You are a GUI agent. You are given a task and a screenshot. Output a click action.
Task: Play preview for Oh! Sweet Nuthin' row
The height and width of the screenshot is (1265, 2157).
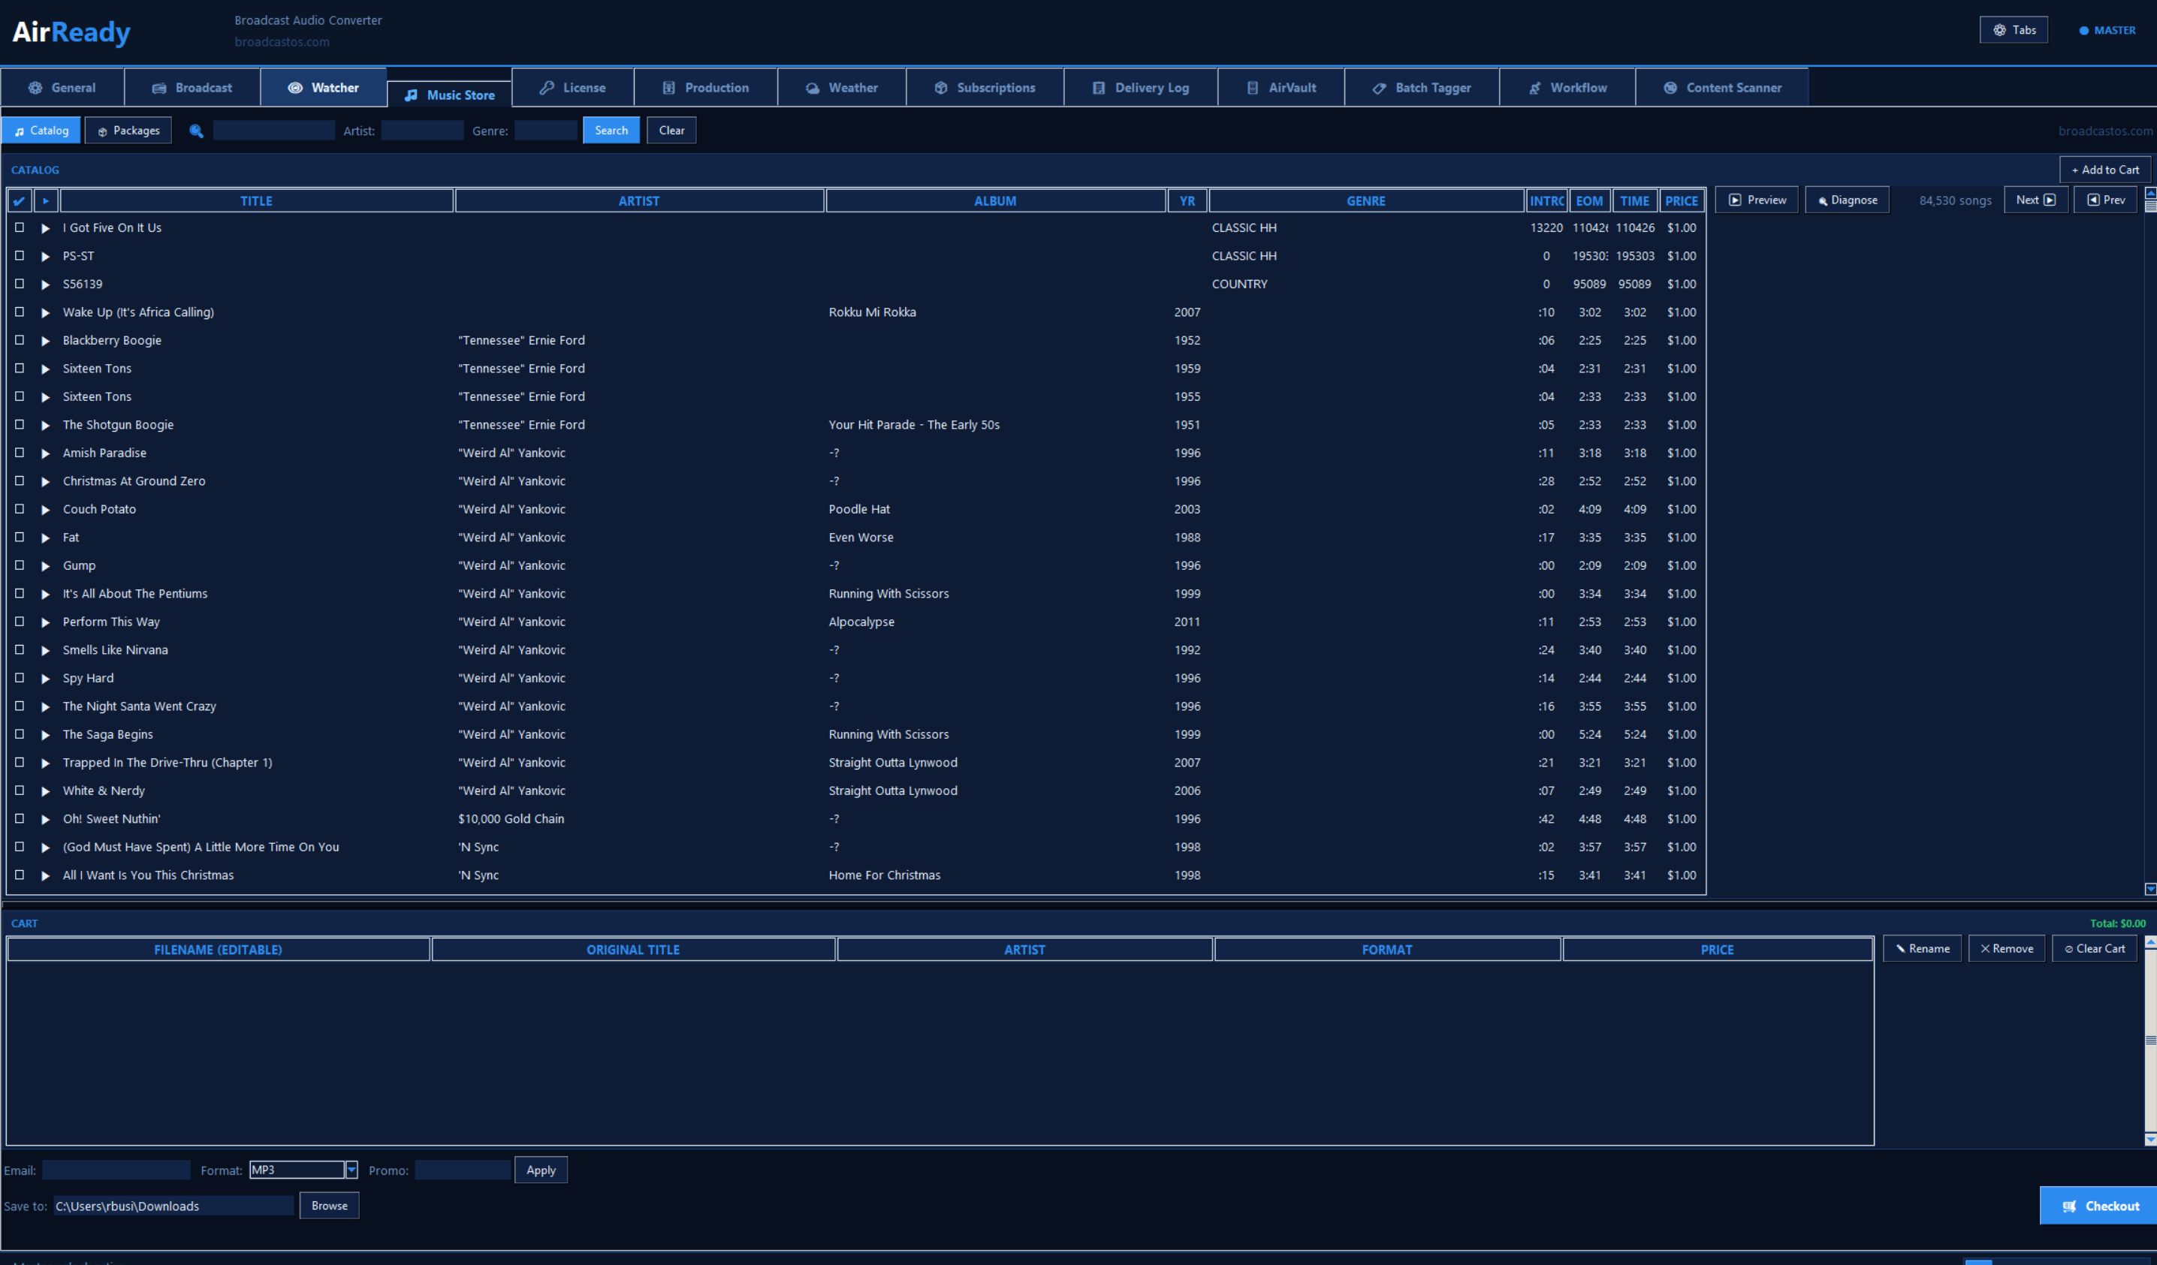45,820
